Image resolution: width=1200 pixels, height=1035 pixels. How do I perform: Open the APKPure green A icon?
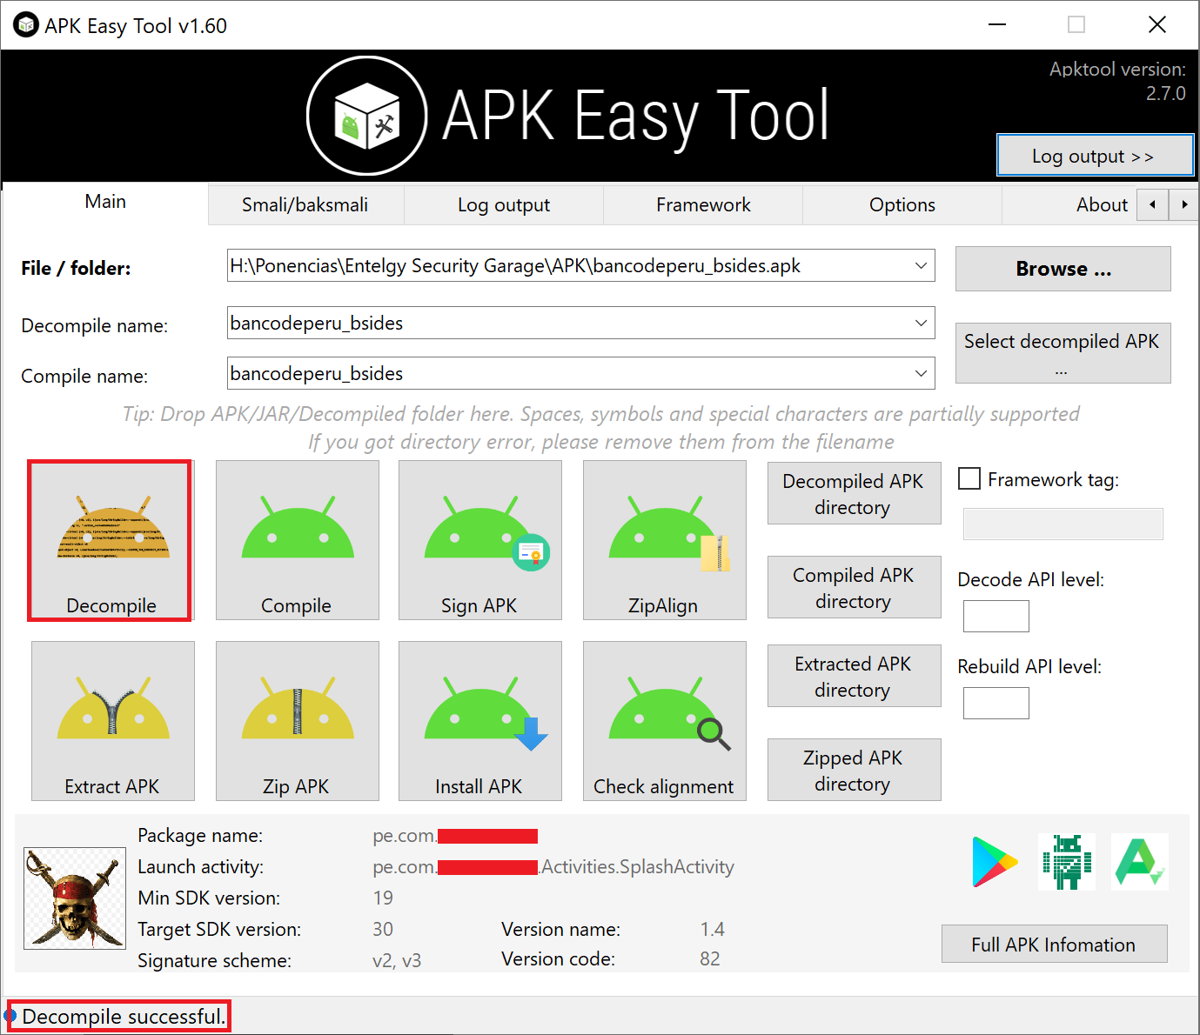click(1140, 862)
